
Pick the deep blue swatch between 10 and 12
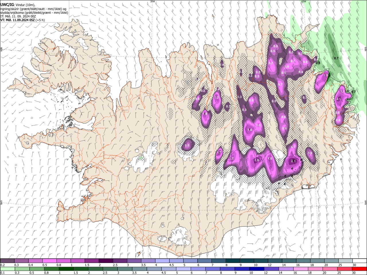coord(257,269)
